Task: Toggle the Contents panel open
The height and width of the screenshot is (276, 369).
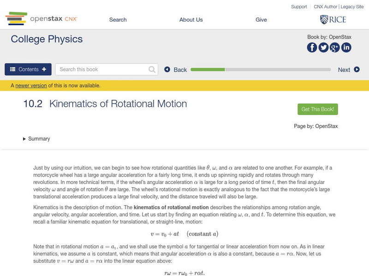Action: click(x=28, y=69)
